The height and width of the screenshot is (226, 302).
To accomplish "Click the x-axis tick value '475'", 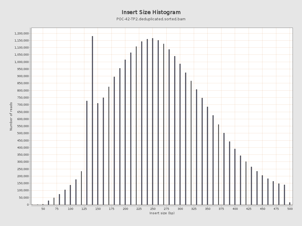I will click(276, 209).
